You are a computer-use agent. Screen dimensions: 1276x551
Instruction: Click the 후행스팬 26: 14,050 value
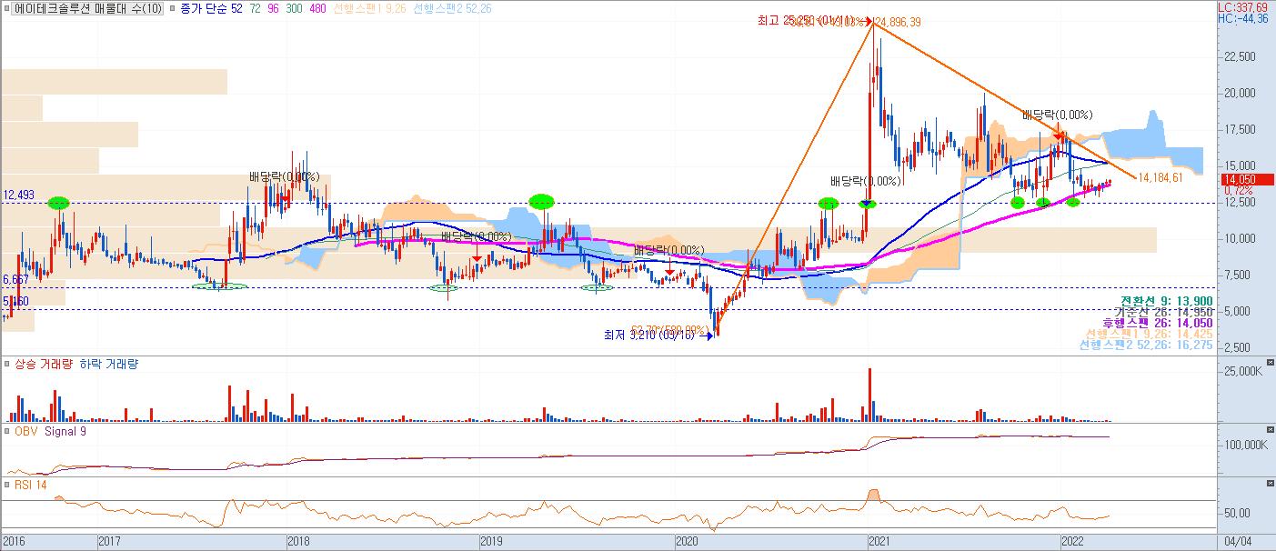[1157, 323]
